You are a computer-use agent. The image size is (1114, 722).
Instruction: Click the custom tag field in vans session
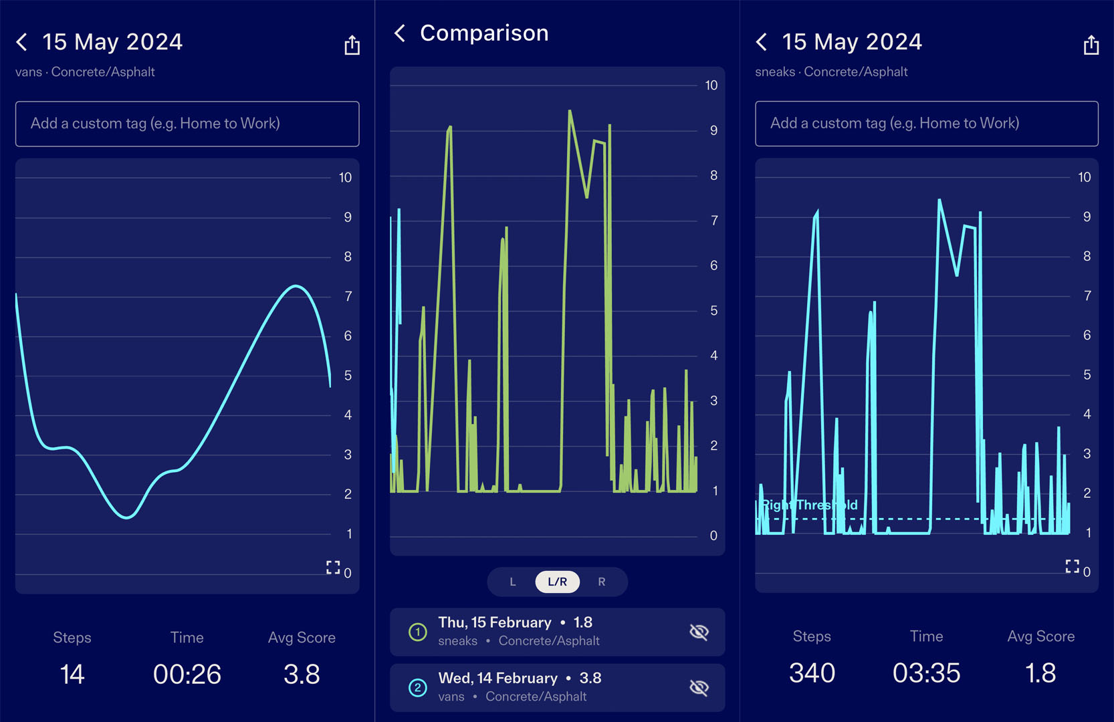[x=187, y=124]
